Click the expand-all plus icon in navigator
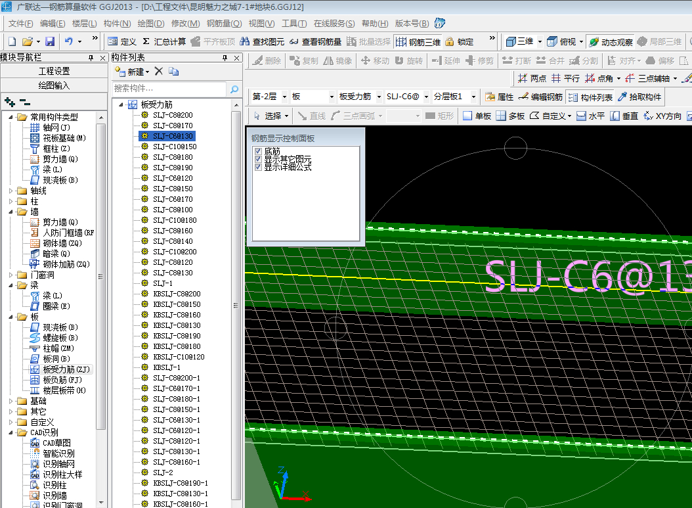 click(x=10, y=102)
